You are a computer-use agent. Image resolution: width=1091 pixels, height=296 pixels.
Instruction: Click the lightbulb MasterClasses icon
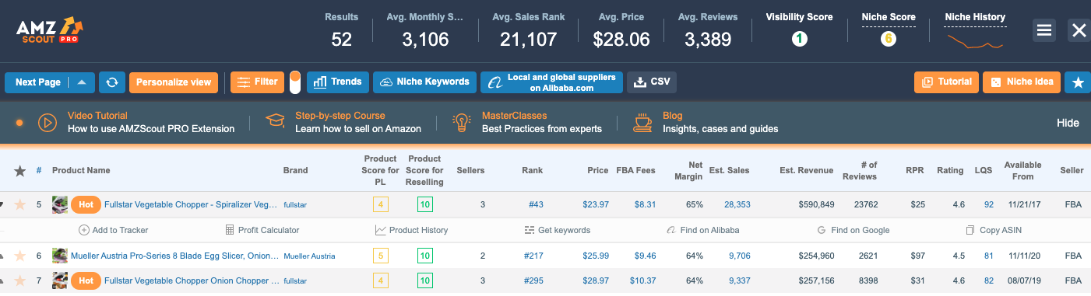pyautogui.click(x=463, y=122)
